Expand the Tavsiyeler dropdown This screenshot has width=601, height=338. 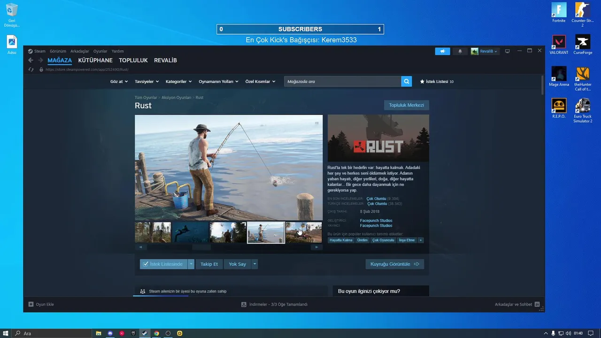(x=147, y=82)
